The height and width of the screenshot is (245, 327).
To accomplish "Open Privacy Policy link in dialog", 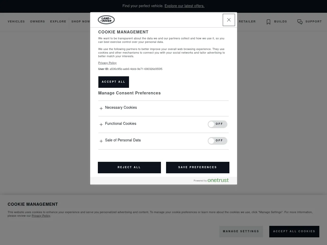I will (x=107, y=63).
